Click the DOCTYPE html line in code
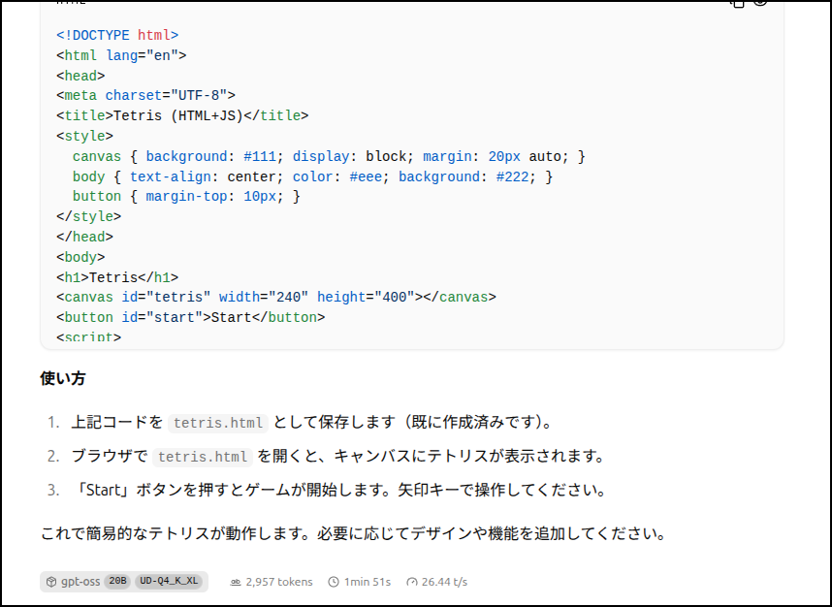832x607 pixels. (x=117, y=36)
